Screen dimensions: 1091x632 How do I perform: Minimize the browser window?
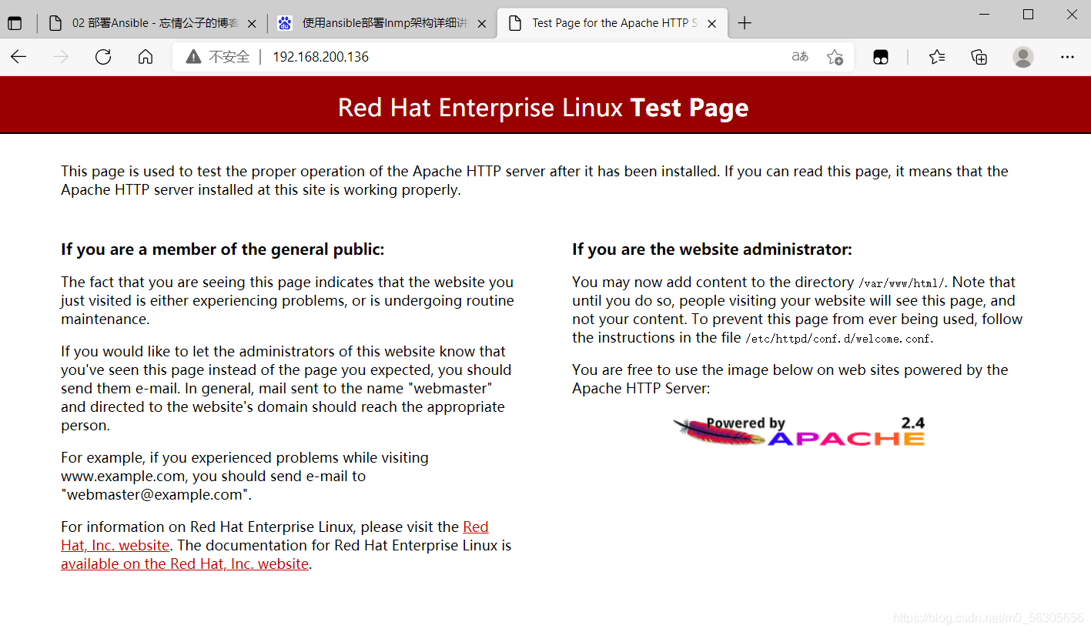click(984, 14)
